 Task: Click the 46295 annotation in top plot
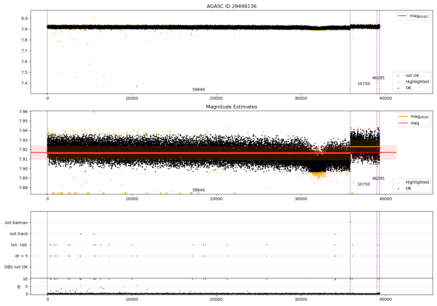pos(378,78)
